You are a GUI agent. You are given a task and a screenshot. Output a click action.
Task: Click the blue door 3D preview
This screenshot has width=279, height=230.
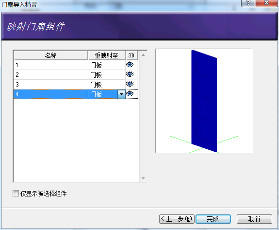(x=204, y=101)
